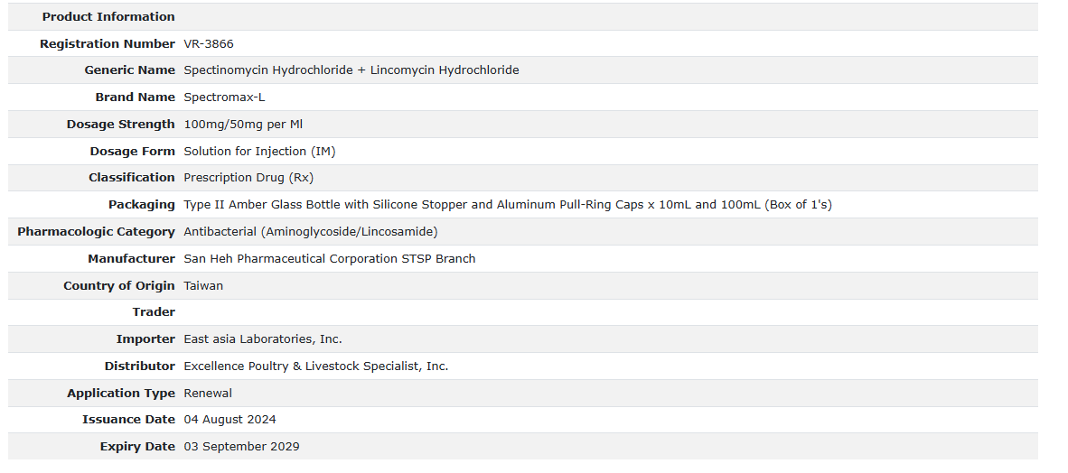Select the Antibacterial (Aminoglycoside/Lincosamide) value
The width and height of the screenshot is (1068, 473).
coord(310,232)
